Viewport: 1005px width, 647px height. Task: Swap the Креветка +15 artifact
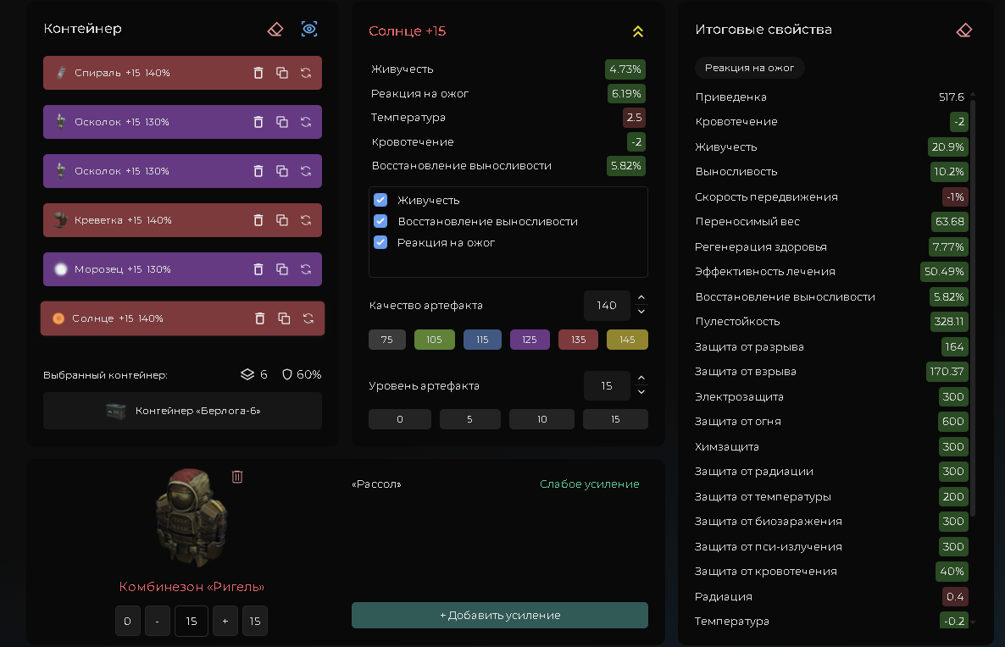pyautogui.click(x=306, y=220)
